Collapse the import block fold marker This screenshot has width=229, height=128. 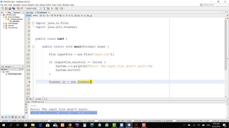pyautogui.click(x=33, y=23)
